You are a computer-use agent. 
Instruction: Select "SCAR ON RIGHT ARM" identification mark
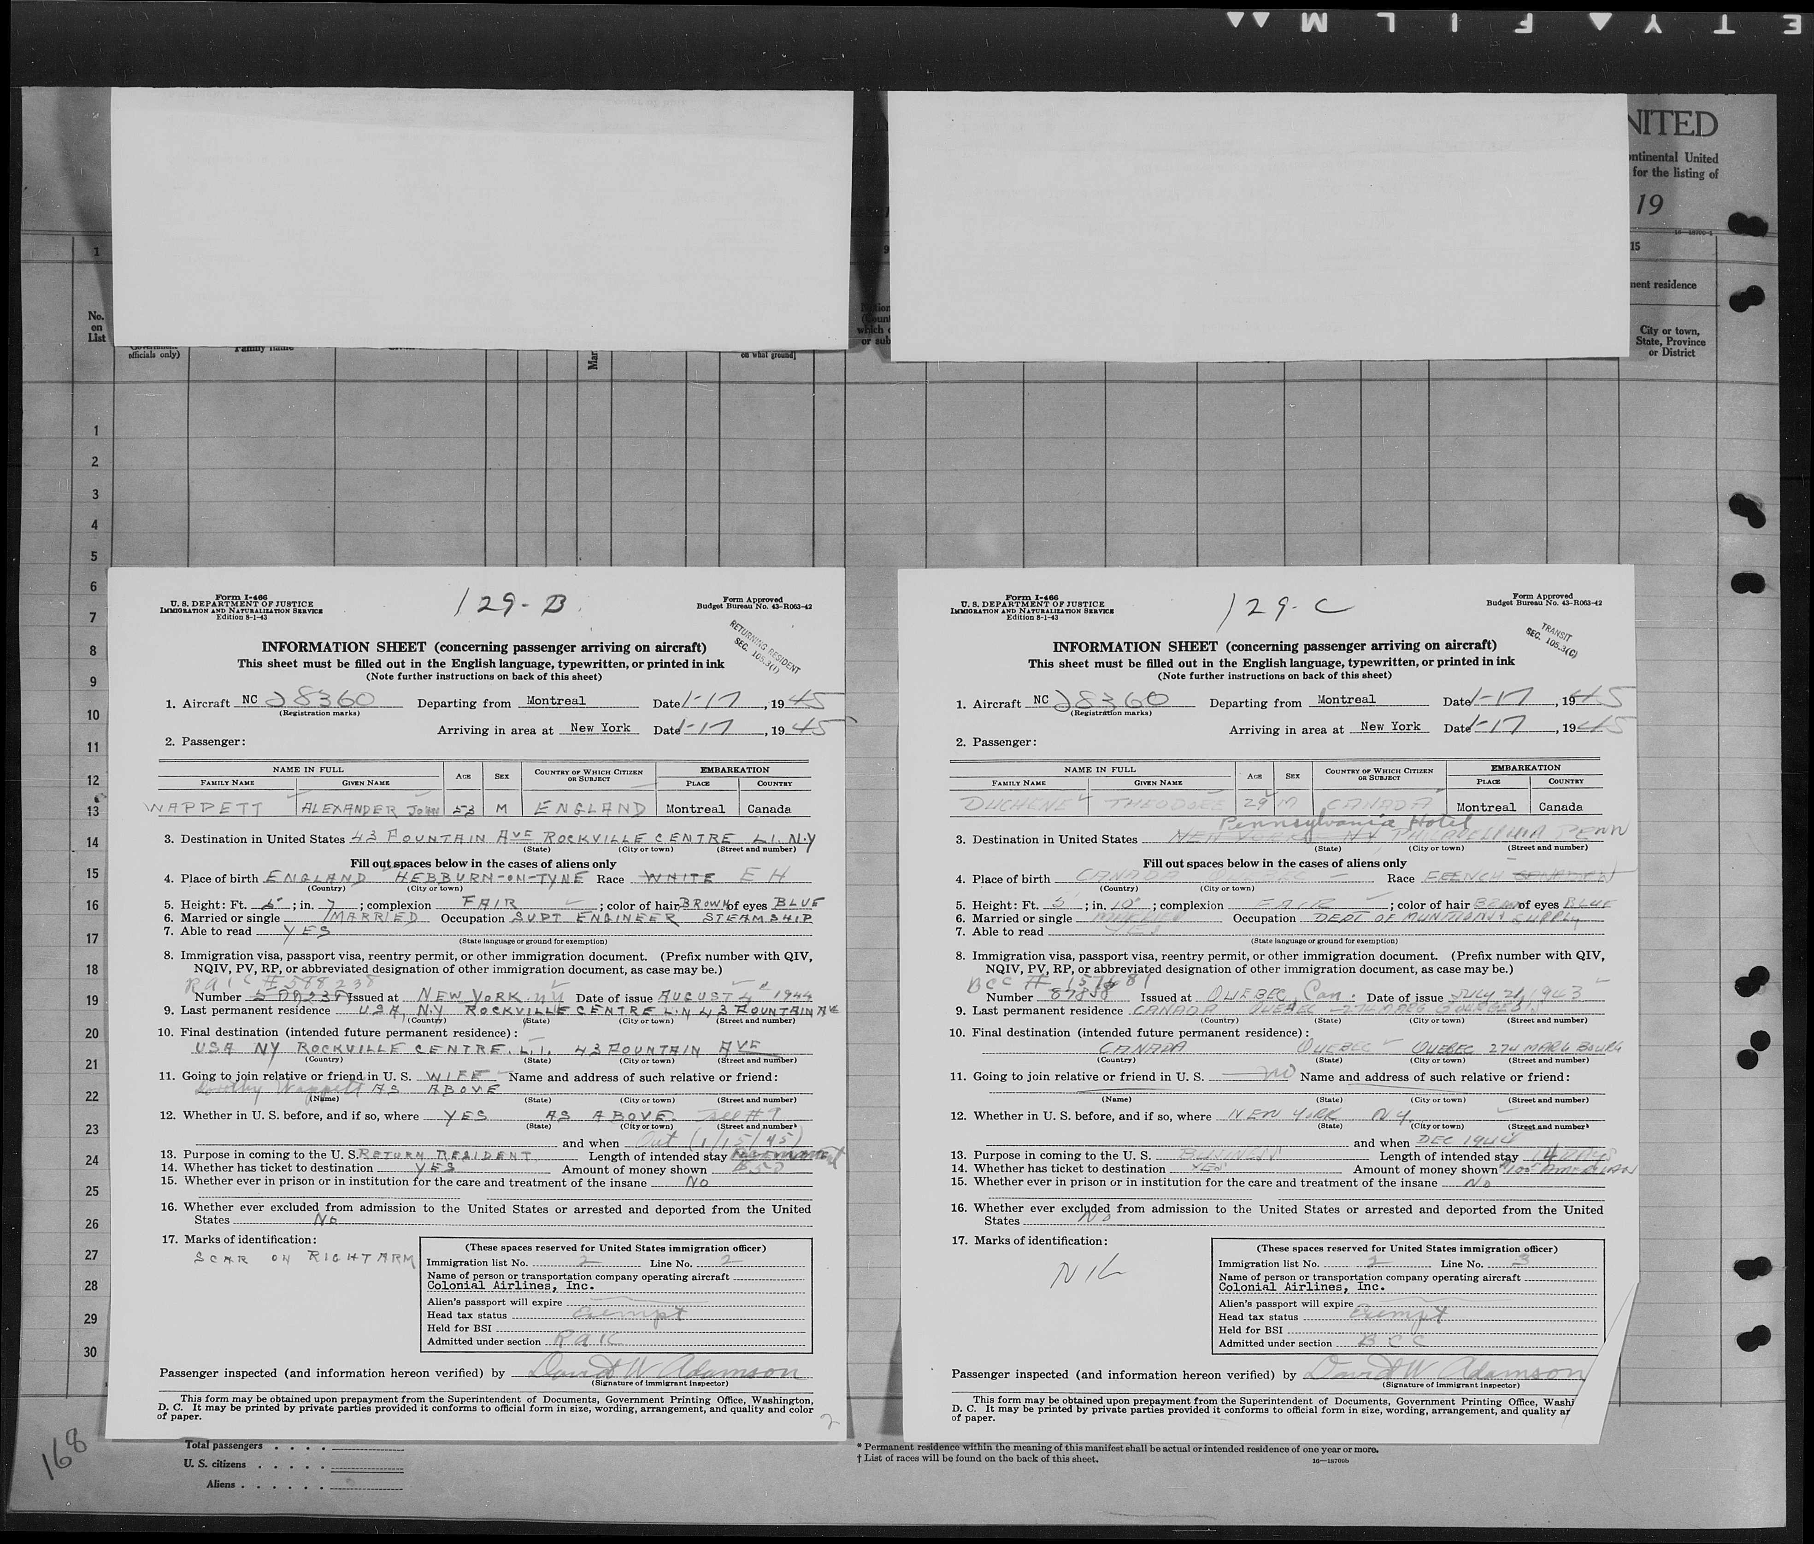306,1259
